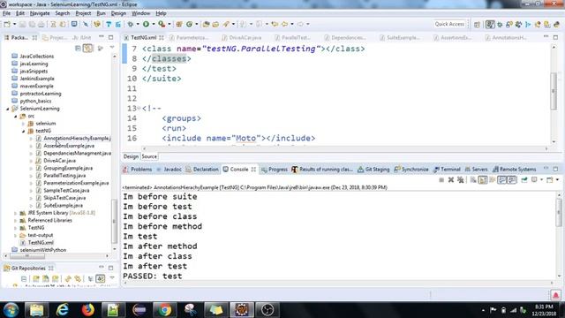Switch to the Git Staging tab

(x=373, y=169)
